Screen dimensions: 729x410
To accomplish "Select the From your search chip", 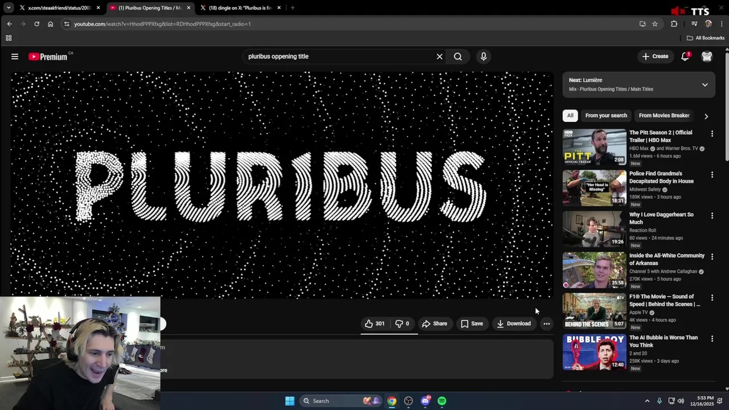I will click(606, 116).
